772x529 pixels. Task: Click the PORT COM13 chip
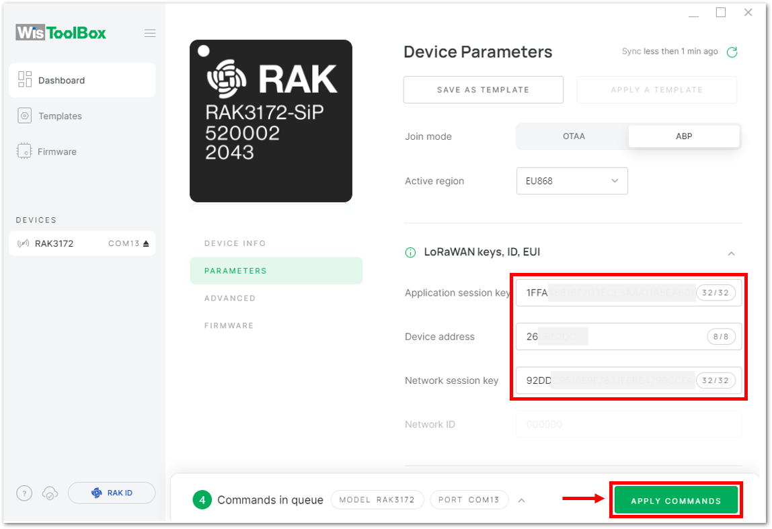coord(468,500)
